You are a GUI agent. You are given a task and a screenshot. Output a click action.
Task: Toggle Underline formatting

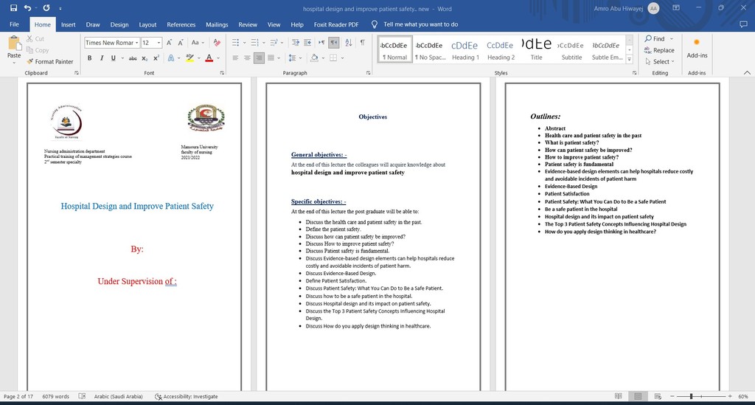pyautogui.click(x=113, y=58)
